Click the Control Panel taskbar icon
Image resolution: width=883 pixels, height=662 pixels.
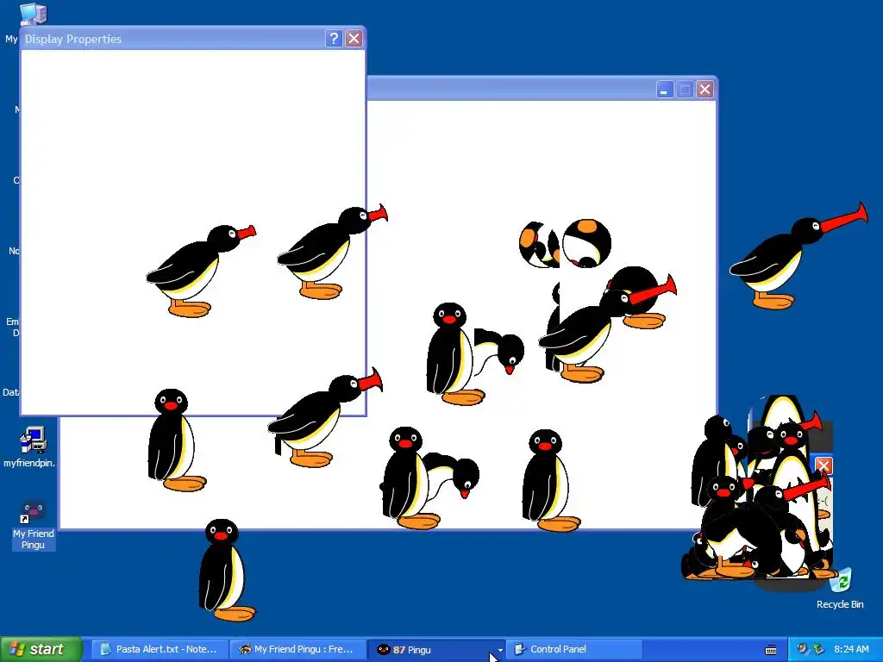coord(519,650)
